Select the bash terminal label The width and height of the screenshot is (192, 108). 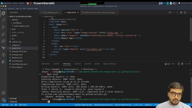point(168,64)
